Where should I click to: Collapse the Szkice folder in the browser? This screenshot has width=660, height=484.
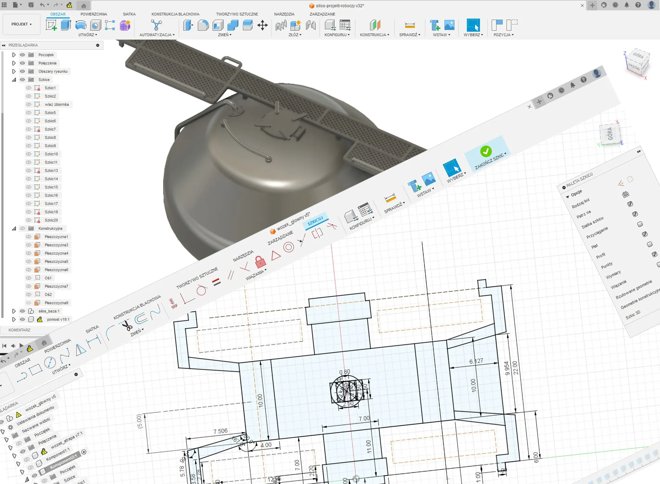click(14, 80)
